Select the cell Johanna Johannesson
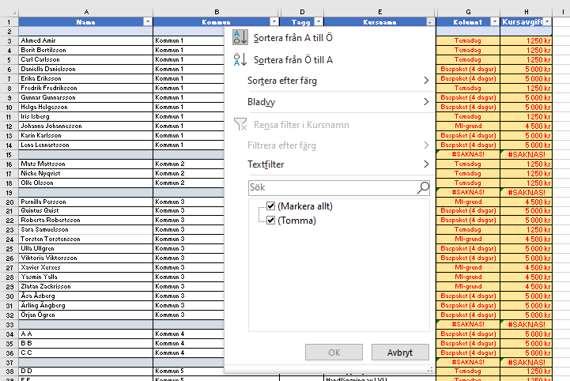The width and height of the screenshot is (570, 381). point(86,126)
